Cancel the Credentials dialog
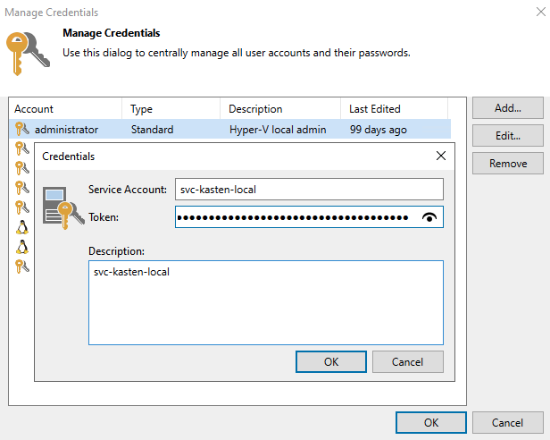The image size is (550, 440). point(407,362)
